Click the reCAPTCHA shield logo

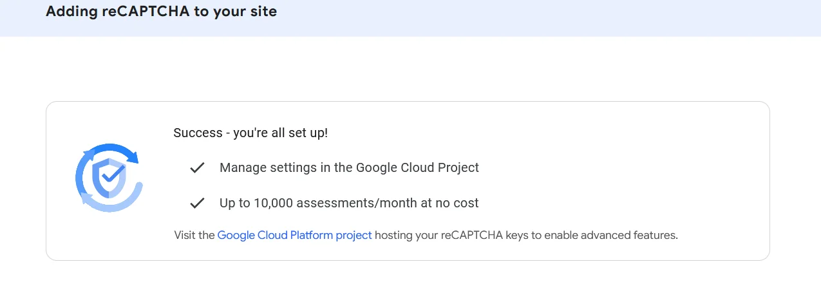coord(108,177)
